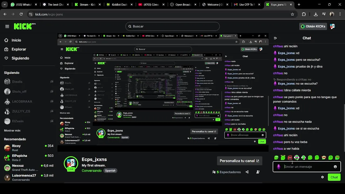Open the browser media controls icon
The image size is (345, 194).
click(x=324, y=14)
